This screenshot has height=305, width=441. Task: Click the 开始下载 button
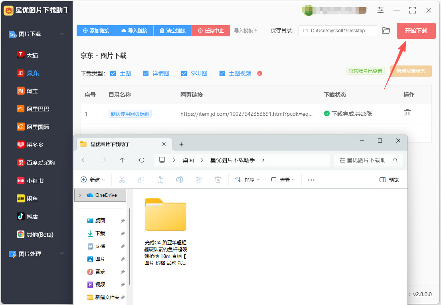click(416, 31)
